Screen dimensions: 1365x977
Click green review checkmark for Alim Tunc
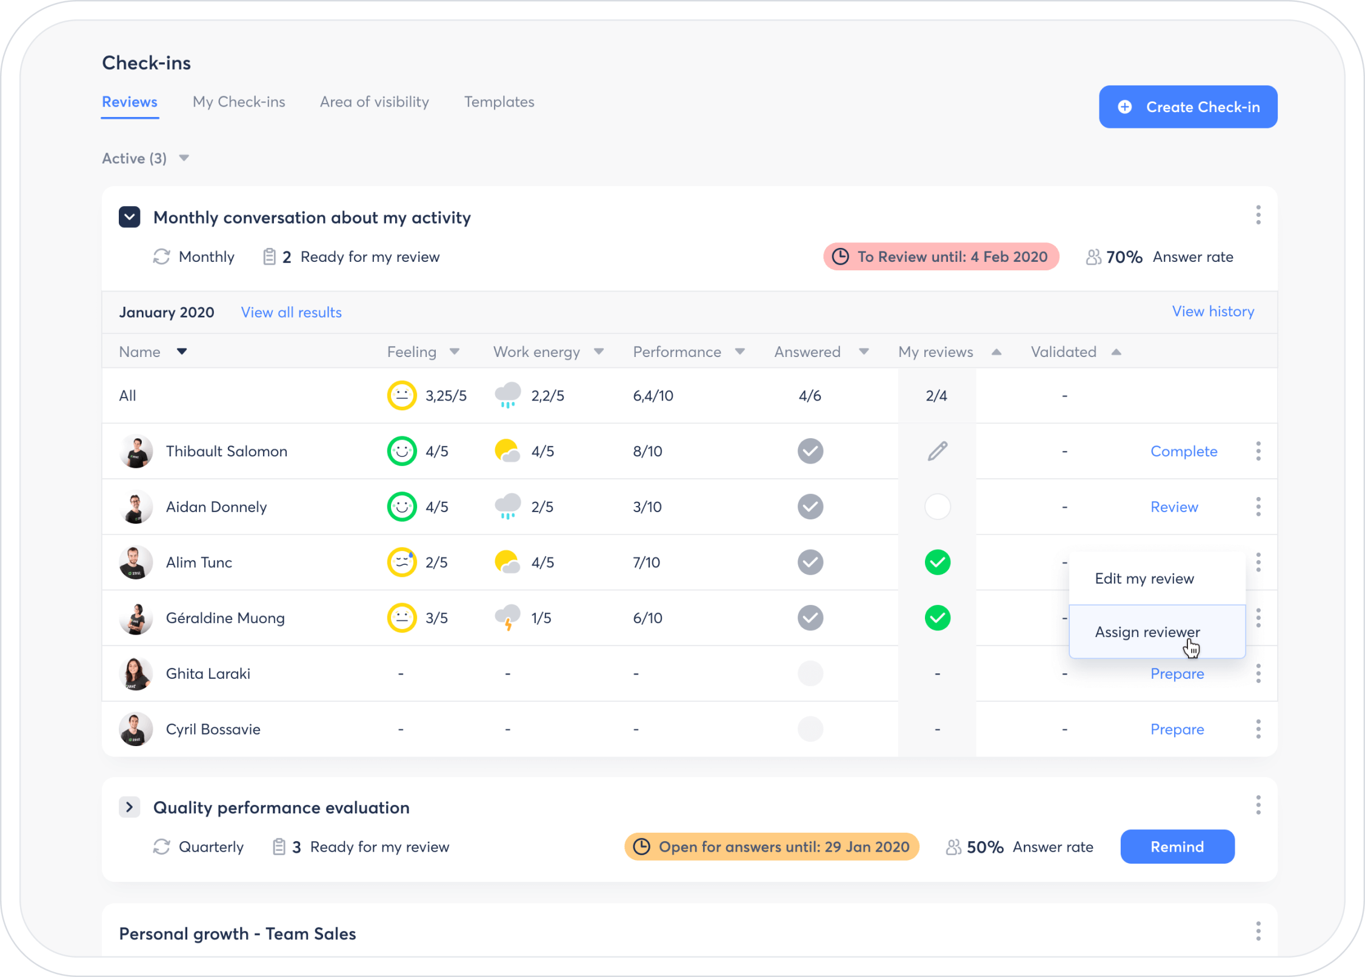(937, 562)
